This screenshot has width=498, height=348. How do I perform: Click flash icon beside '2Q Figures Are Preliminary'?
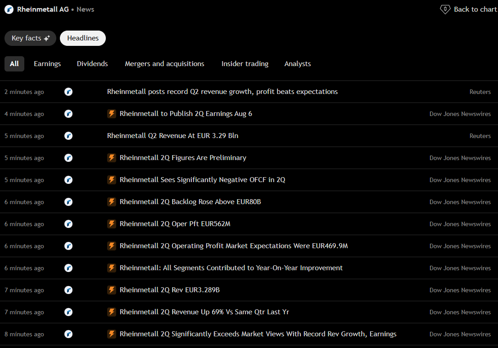click(x=112, y=158)
